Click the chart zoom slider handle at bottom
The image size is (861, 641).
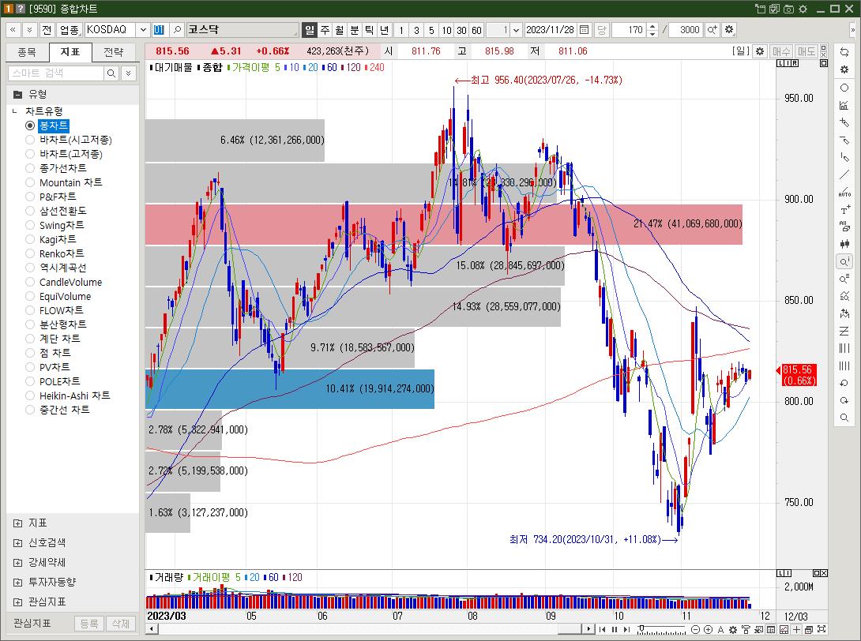tap(641, 629)
